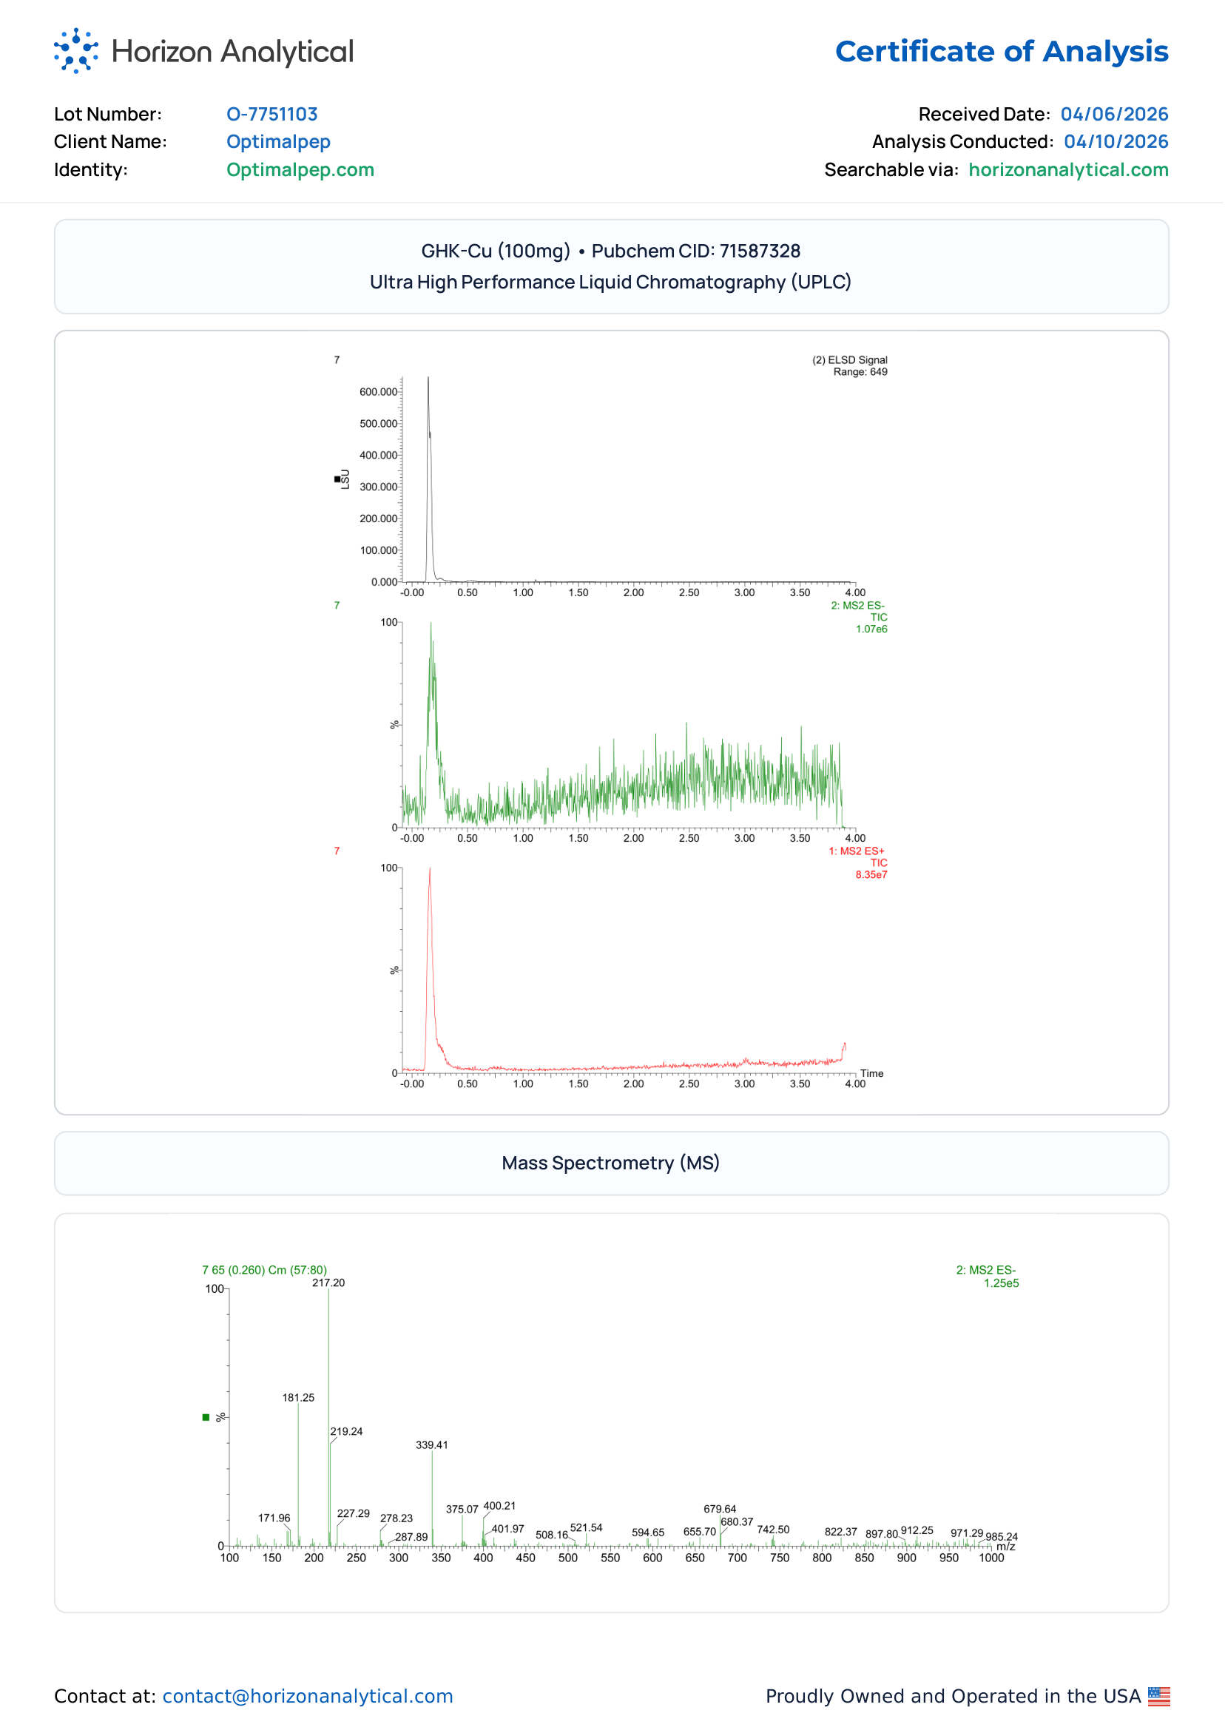Image resolution: width=1225 pixels, height=1730 pixels.
Task: Select the received date 04/06/2026
Action: (x=1116, y=114)
